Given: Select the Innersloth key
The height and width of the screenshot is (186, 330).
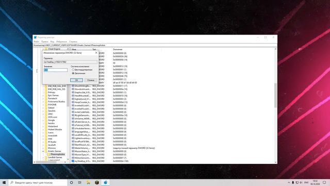Looking at the screenshot, I should (53, 135).
